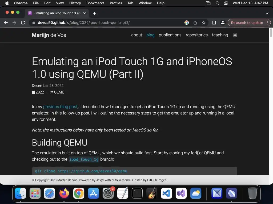Viewport: 273px width, 204px height.
Task: Open Visual Studio Code from the Dock
Action: click(x=166, y=193)
